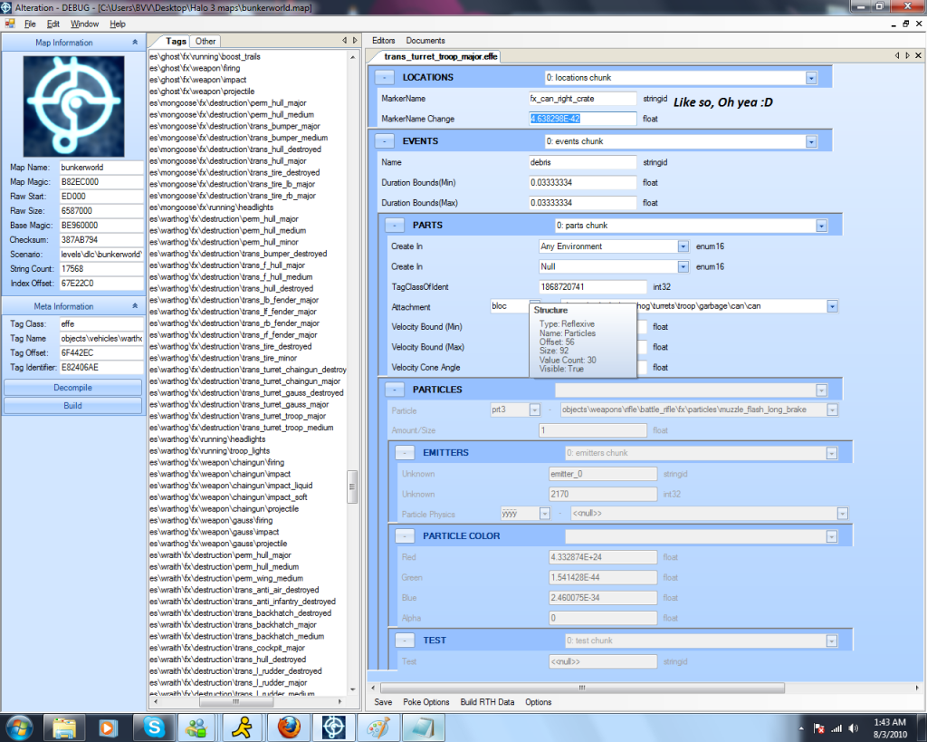Image resolution: width=927 pixels, height=742 pixels.
Task: Collapse the EMITTERS section
Action: pos(405,453)
